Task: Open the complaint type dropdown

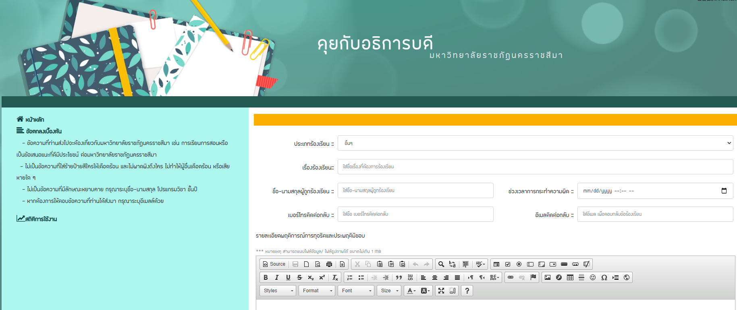Action: [x=535, y=143]
